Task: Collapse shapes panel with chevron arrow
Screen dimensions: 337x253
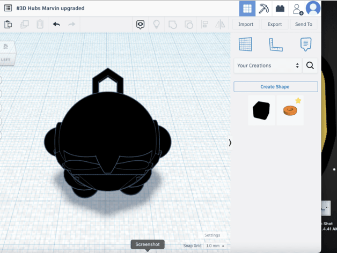Action: click(230, 143)
